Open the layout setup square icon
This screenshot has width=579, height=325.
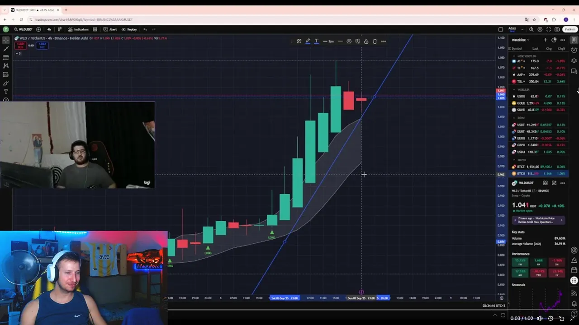point(501,29)
